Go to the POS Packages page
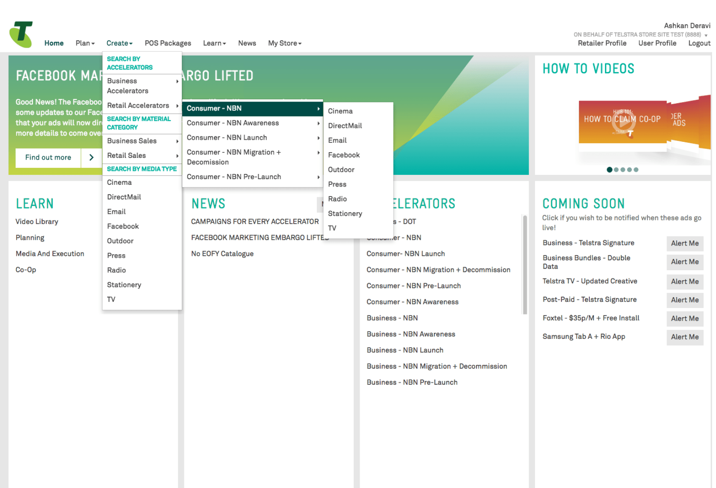 pyautogui.click(x=168, y=43)
